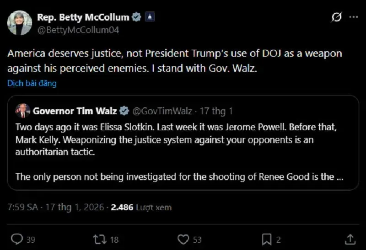Screen dimensions: 366x250
Task: Click the share upload icon
Action: pos(350,239)
